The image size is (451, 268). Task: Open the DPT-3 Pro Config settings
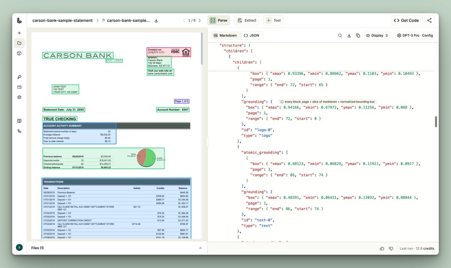tap(415, 36)
